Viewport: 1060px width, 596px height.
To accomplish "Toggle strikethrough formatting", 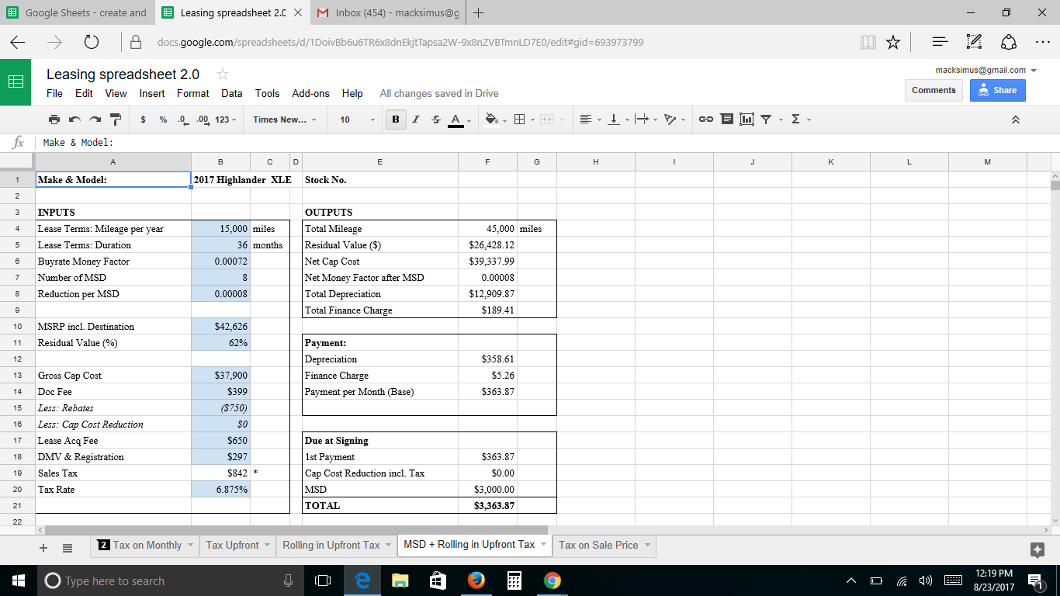I will [x=435, y=120].
